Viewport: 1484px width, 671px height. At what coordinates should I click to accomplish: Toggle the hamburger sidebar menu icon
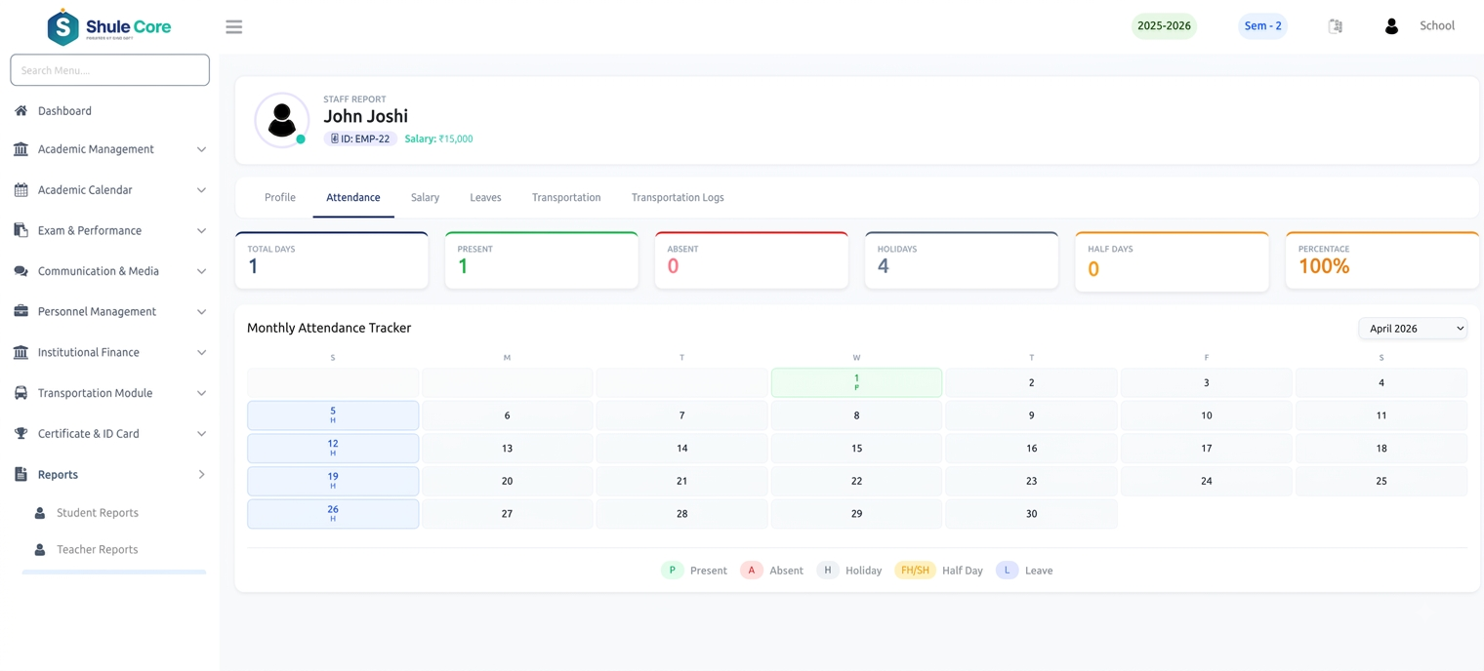pos(234,27)
